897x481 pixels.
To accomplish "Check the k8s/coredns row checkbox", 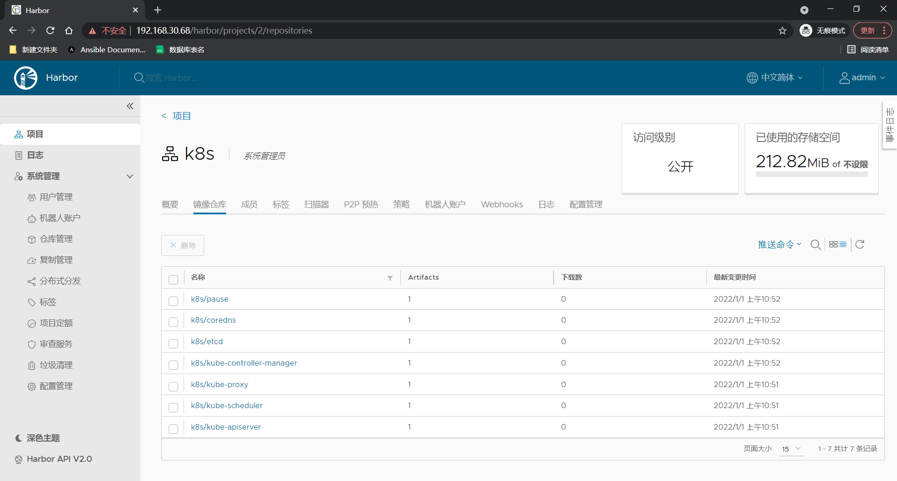I will (x=173, y=322).
